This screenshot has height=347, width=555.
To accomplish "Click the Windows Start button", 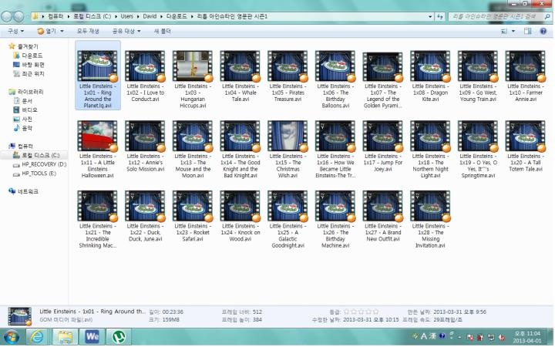I will (11, 337).
